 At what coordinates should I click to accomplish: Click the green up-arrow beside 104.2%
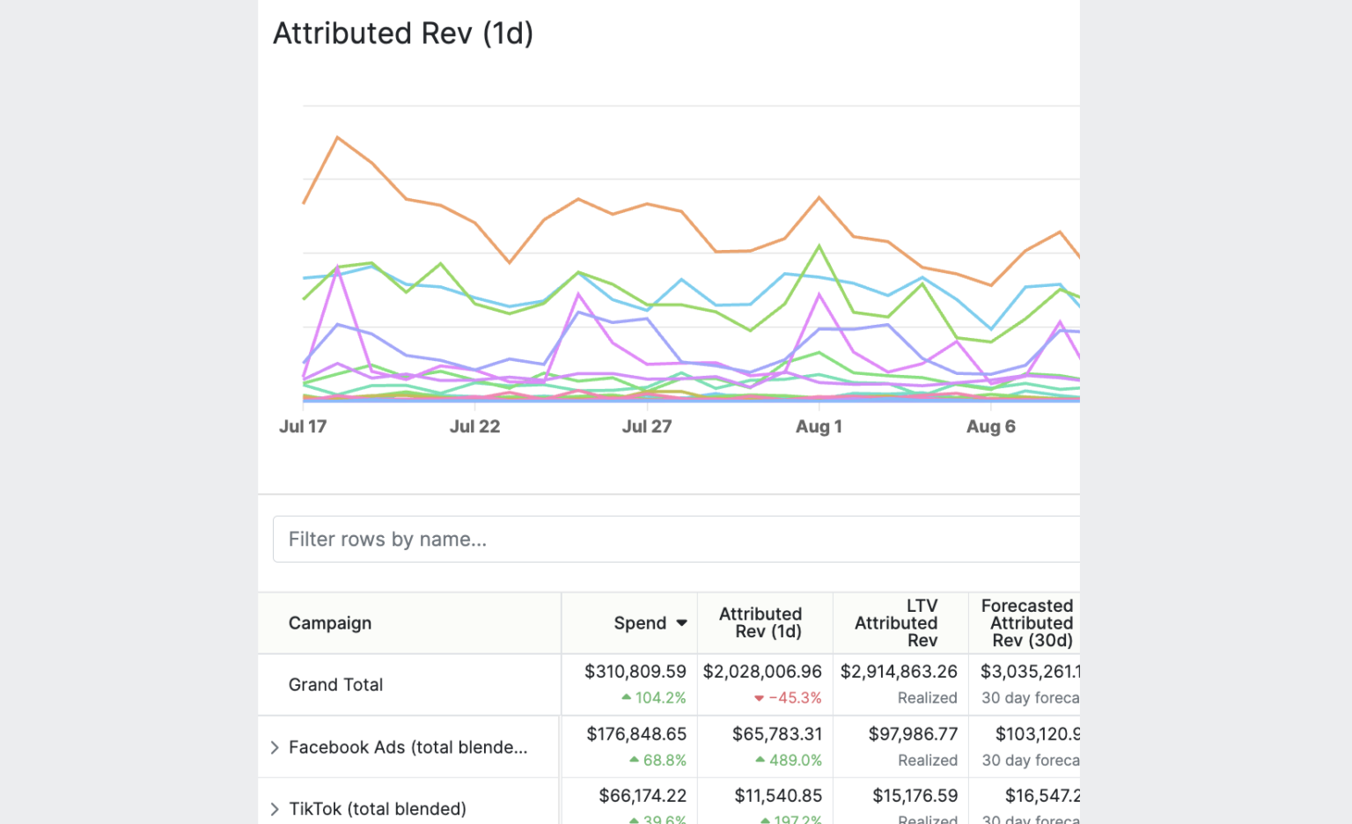[x=627, y=697]
